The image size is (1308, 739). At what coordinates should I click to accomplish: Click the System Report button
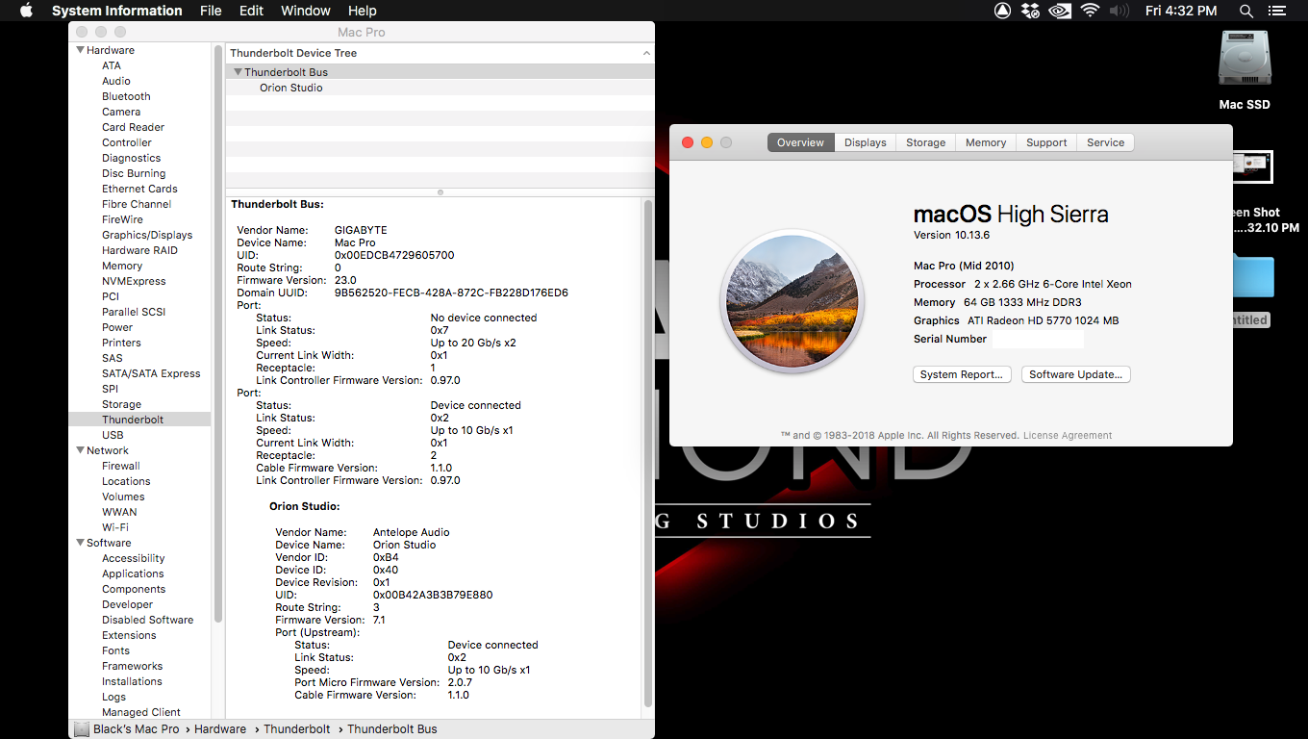[962, 374]
